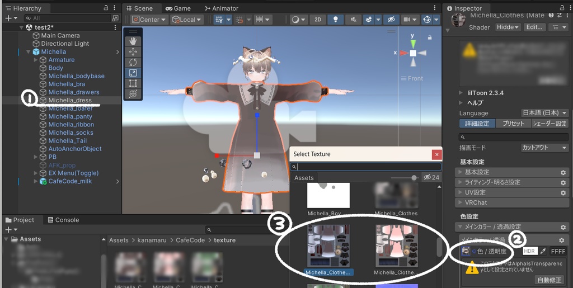Screen dimensions: 573x288
Task: Expand the UV設定 foldout
Action: click(511, 192)
